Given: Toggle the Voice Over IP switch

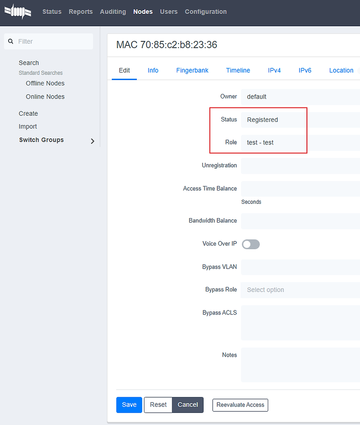Looking at the screenshot, I should 251,244.
